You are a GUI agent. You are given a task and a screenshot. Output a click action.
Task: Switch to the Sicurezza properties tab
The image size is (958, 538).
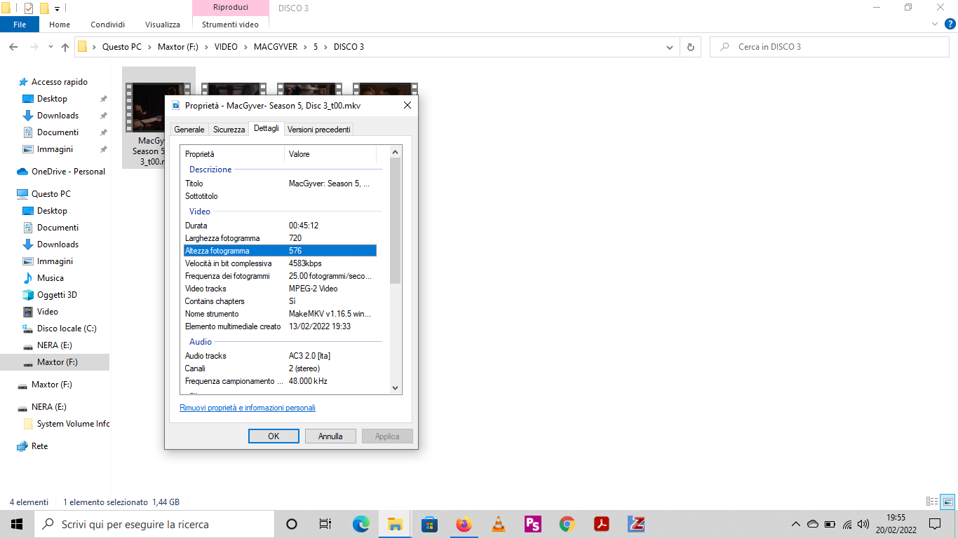tap(229, 130)
